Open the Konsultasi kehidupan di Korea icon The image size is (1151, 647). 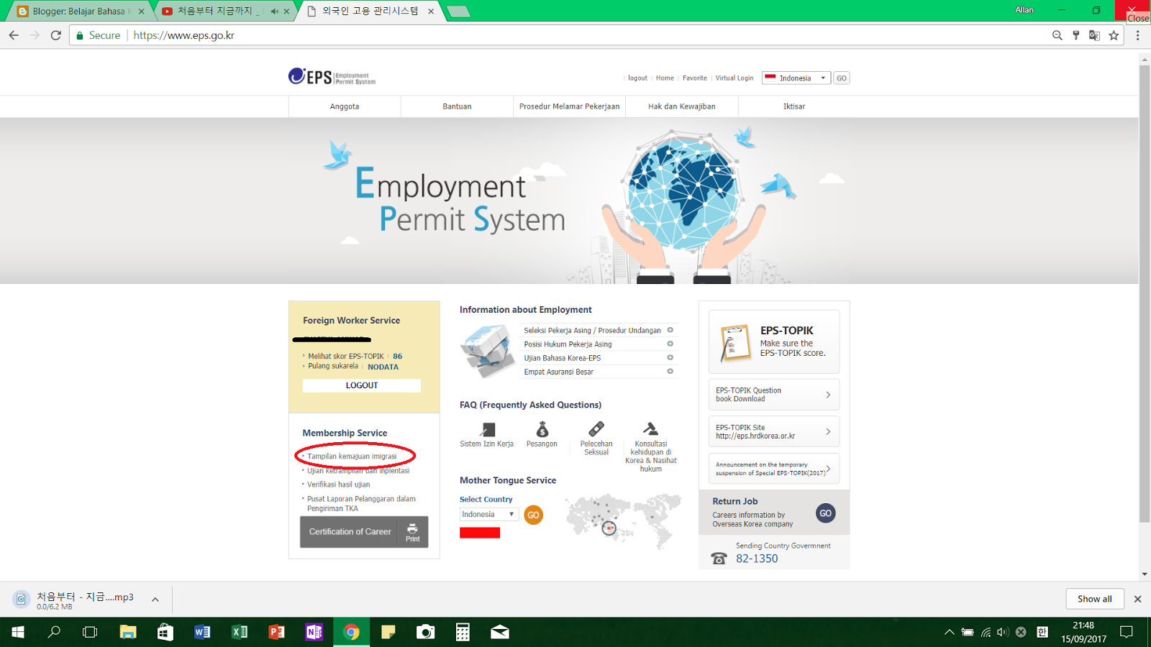(x=650, y=429)
